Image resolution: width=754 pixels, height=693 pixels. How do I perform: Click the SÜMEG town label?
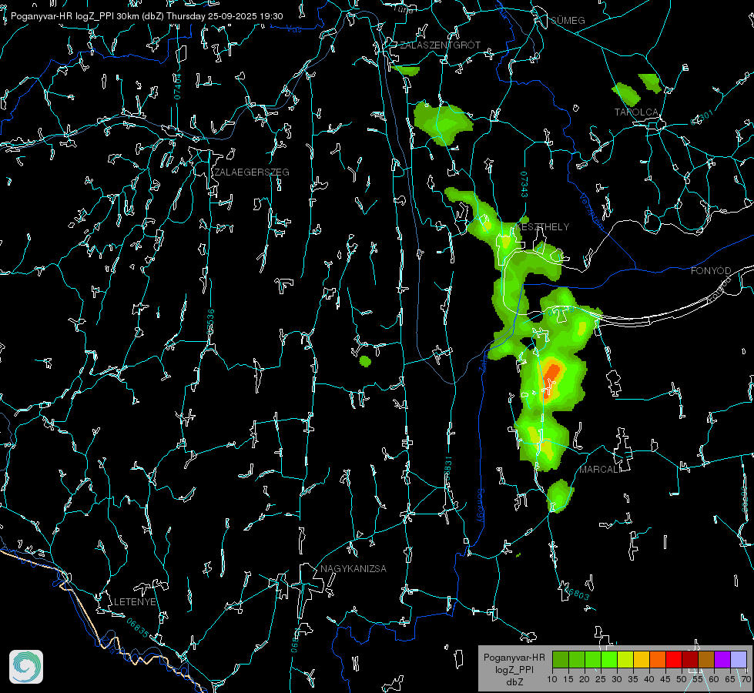568,21
